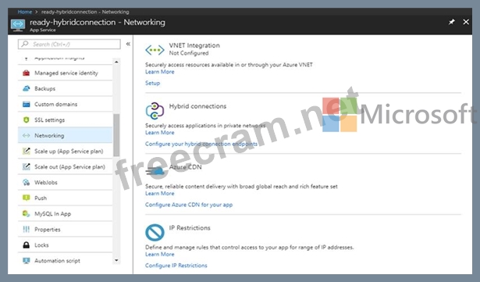Click the Automation script icon
The width and height of the screenshot is (480, 282).
(x=27, y=261)
